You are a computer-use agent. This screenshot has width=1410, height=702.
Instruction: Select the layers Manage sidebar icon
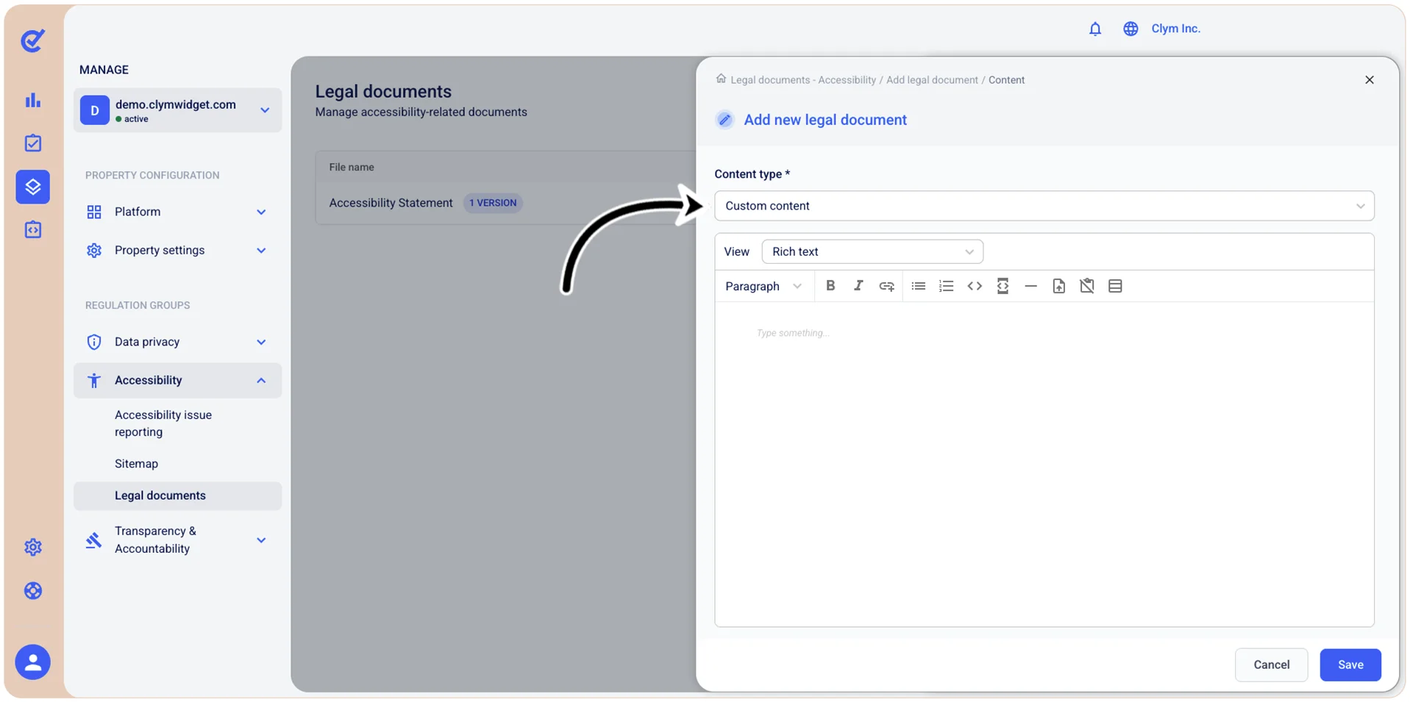click(x=33, y=187)
